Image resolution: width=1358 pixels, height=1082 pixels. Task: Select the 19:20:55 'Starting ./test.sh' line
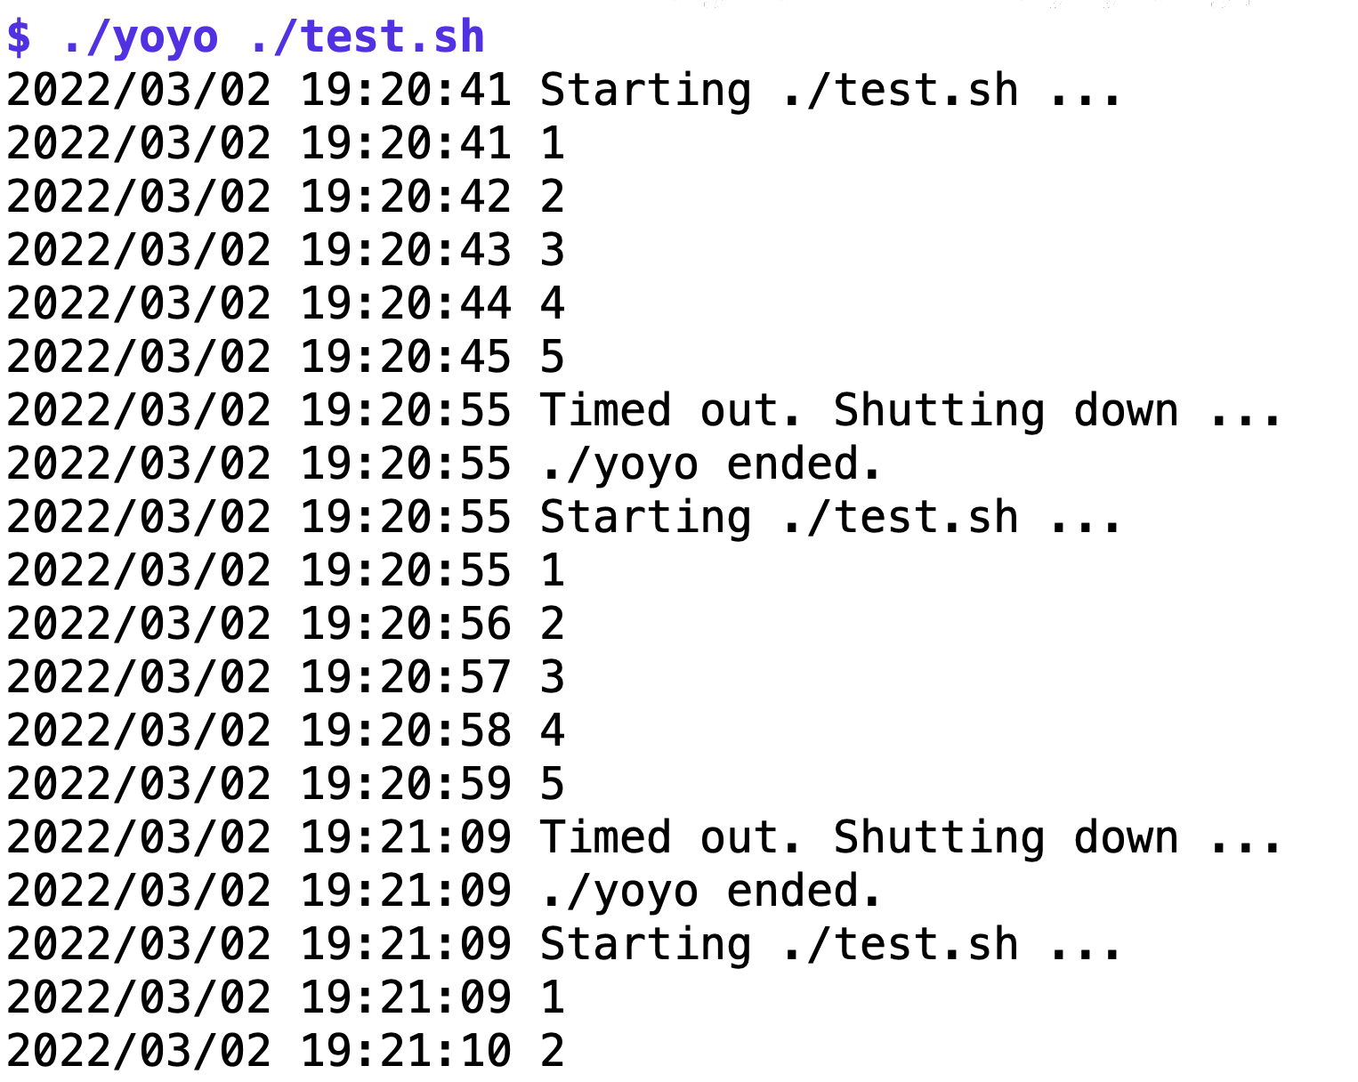click(x=564, y=518)
